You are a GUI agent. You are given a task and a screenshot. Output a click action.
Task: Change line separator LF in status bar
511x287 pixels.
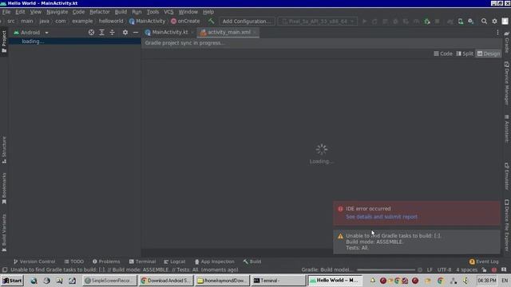point(430,269)
